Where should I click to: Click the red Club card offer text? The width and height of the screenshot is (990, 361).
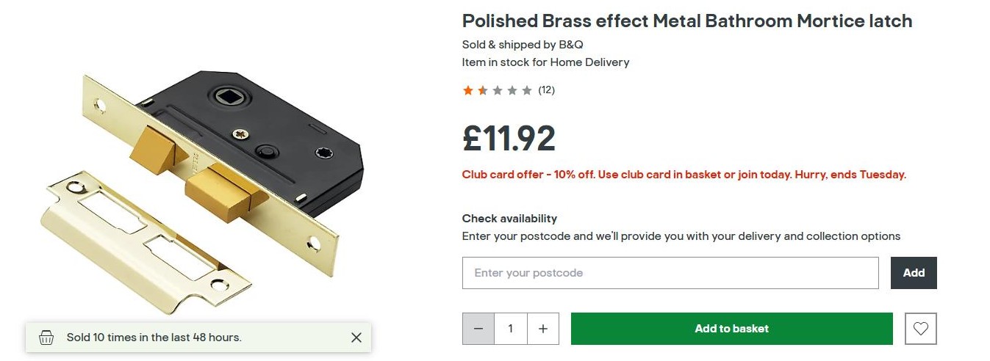[684, 175]
